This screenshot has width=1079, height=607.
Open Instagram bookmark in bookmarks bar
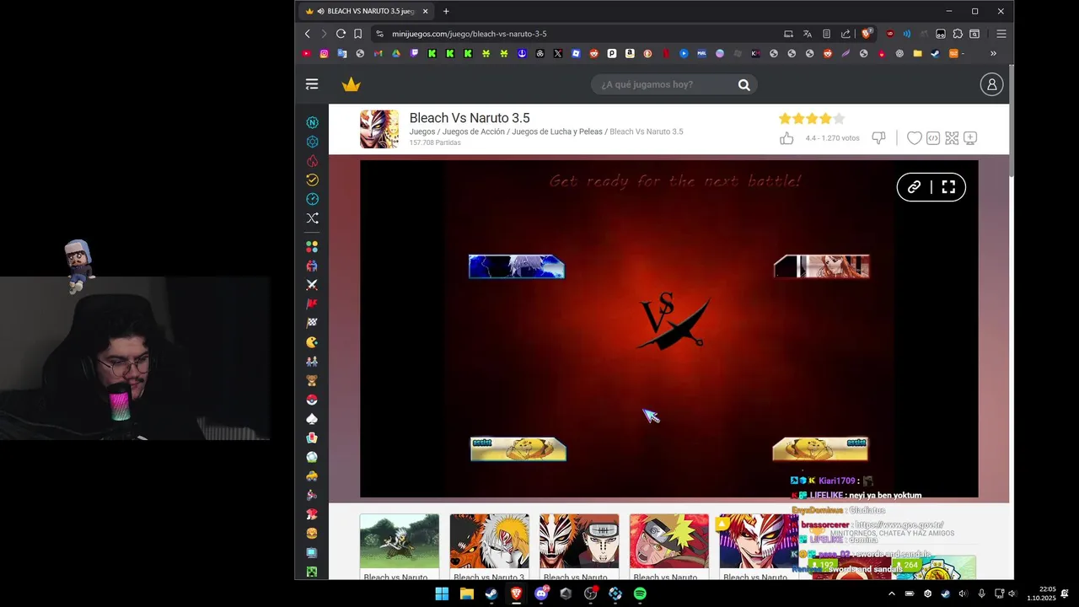pos(324,53)
